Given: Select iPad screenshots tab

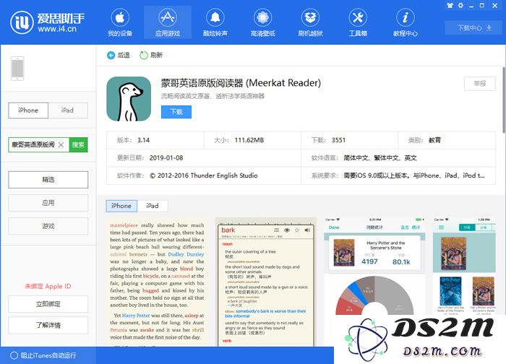Looking at the screenshot, I should coord(153,206).
